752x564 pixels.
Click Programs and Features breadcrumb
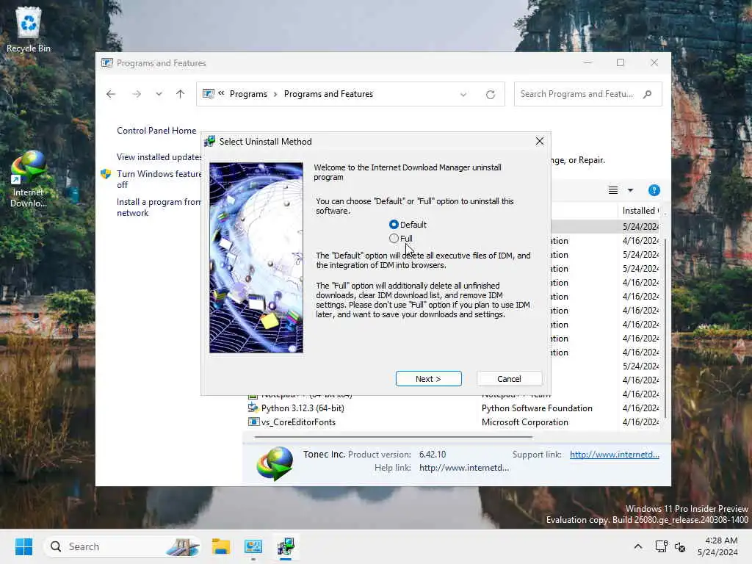328,94
